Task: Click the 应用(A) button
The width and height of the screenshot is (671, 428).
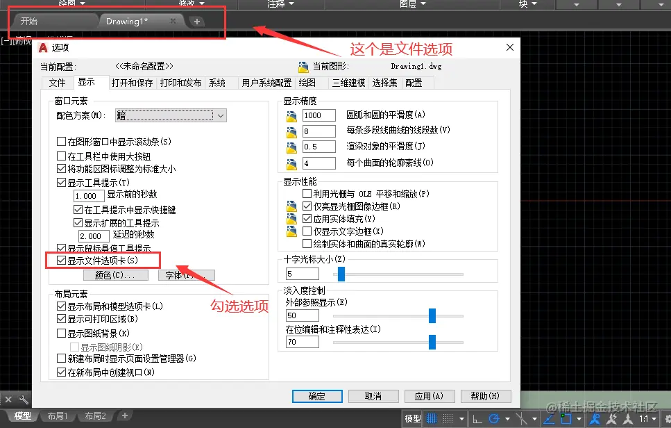Action: coord(429,396)
